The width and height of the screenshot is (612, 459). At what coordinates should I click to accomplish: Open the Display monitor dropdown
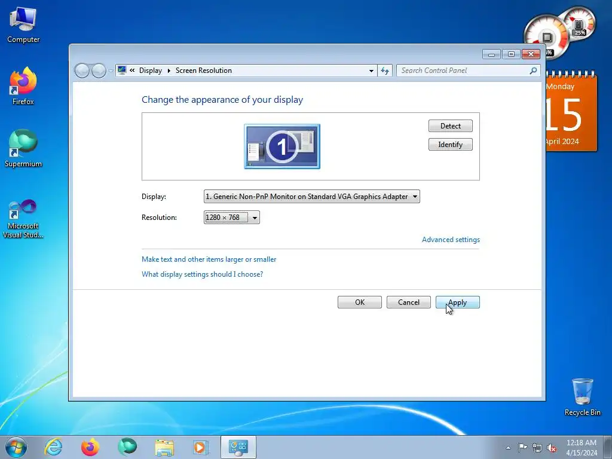(x=312, y=196)
